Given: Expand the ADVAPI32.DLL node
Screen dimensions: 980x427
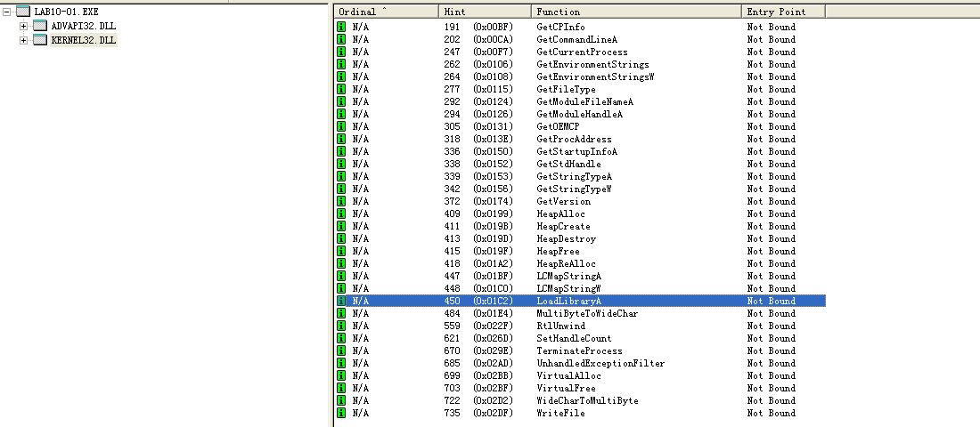Looking at the screenshot, I should pyautogui.click(x=24, y=26).
